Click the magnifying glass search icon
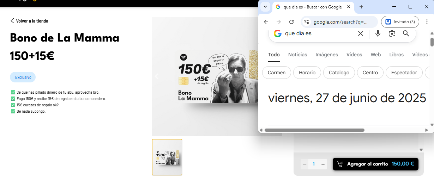Screen dimensions: 434x181 pos(406,33)
